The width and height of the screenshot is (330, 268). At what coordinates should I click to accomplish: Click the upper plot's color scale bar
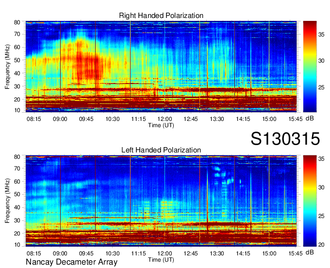[310, 67]
